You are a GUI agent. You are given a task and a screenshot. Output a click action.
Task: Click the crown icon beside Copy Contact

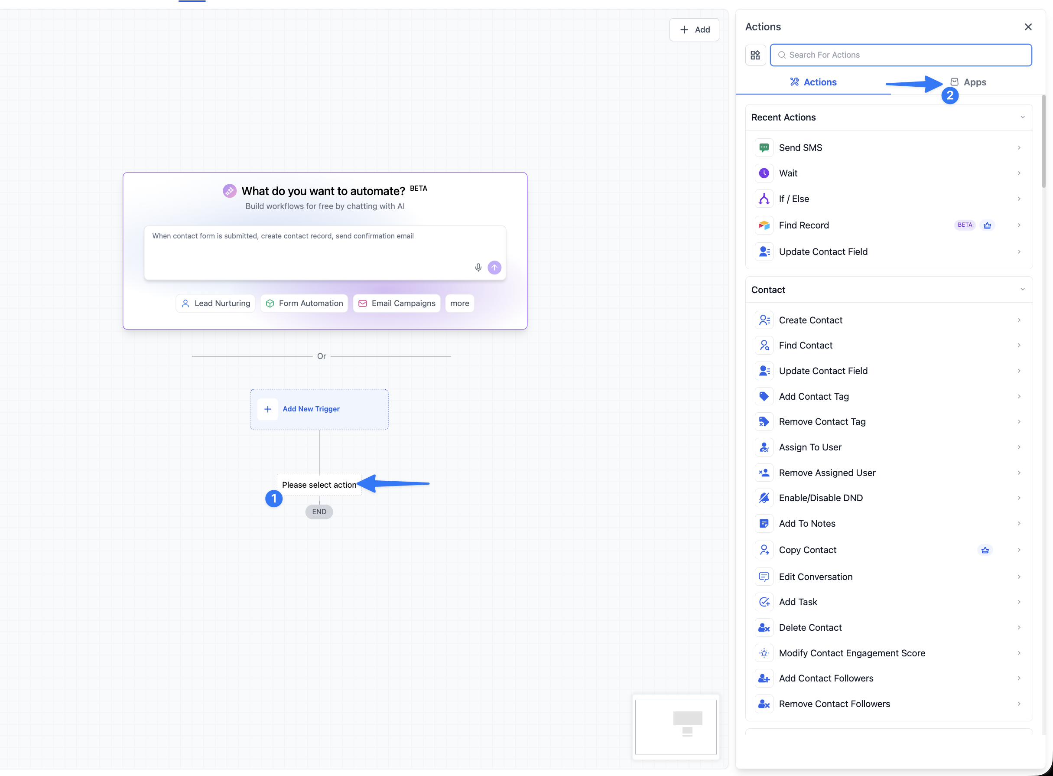click(x=985, y=550)
